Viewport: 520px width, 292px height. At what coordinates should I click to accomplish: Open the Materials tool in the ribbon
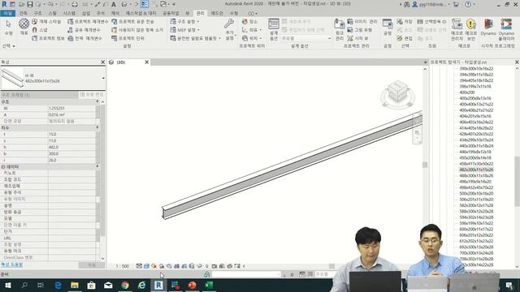(x=24, y=27)
